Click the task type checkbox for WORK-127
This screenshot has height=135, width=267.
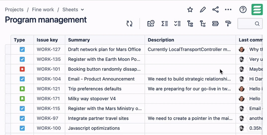(22, 49)
